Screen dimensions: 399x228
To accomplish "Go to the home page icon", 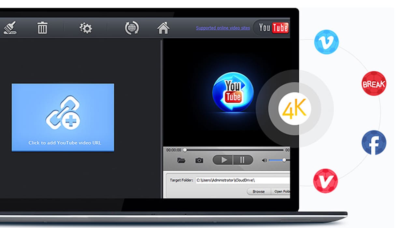I will tap(163, 28).
